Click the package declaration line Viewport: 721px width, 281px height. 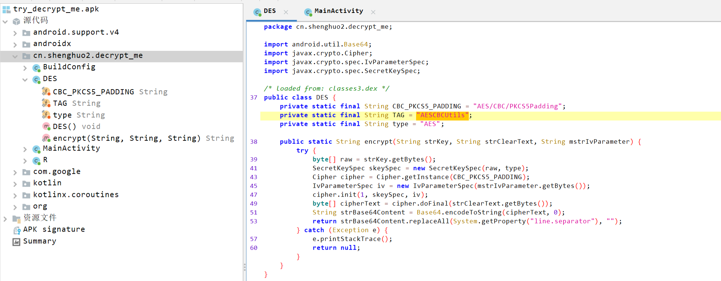(328, 27)
